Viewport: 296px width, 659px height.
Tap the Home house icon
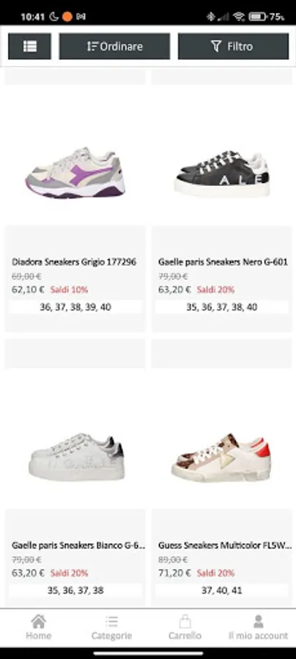(38, 622)
